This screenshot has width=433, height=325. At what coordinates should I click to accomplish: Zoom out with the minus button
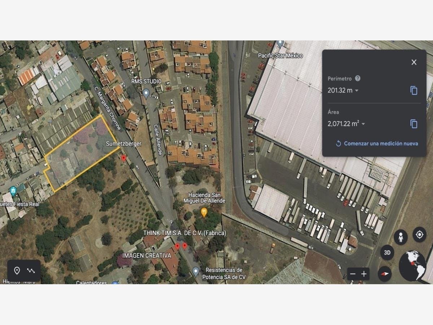click(353, 274)
